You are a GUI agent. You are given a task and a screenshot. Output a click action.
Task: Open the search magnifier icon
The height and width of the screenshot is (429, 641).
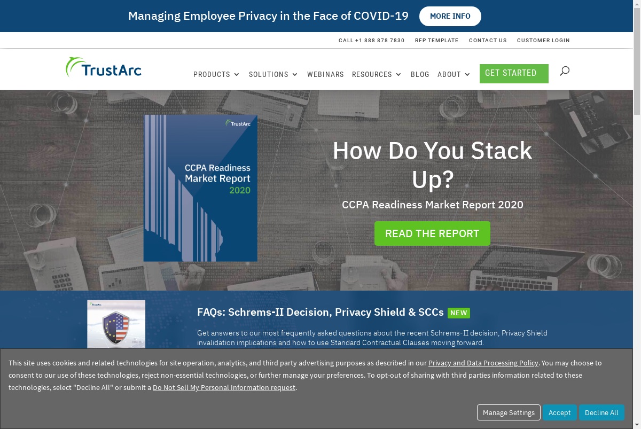pos(565,71)
